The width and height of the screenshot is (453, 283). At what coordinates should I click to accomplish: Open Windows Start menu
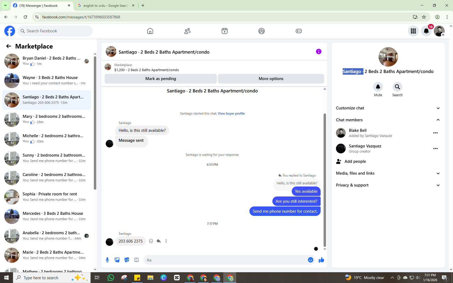point(6,278)
